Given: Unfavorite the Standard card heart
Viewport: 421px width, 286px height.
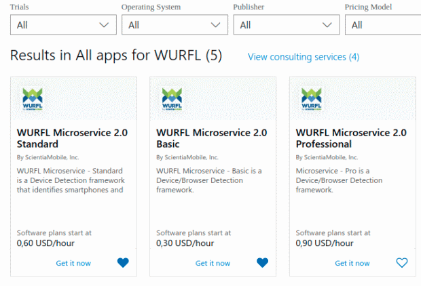Looking at the screenshot, I should (123, 262).
